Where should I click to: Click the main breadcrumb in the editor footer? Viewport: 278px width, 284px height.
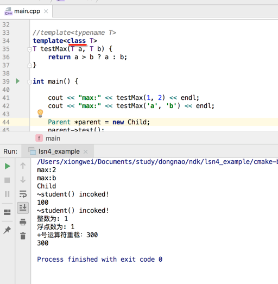pyautogui.click(x=53, y=138)
